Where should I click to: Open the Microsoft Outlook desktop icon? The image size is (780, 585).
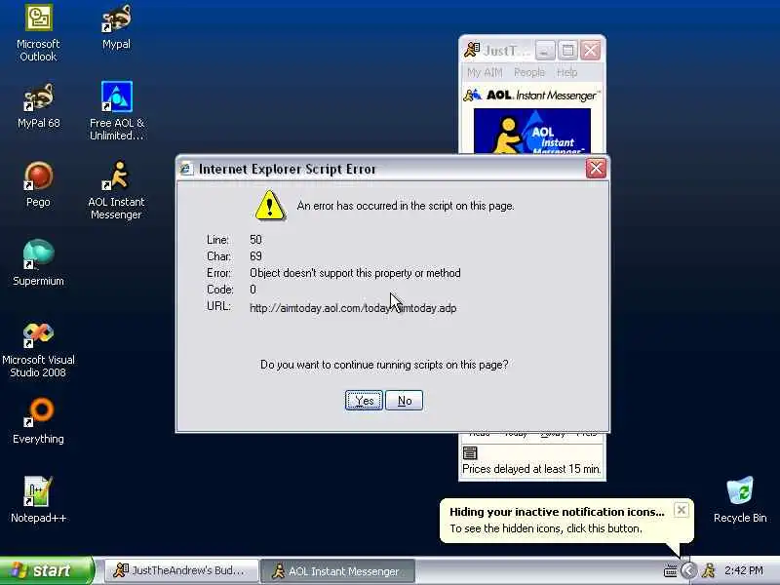38,32
